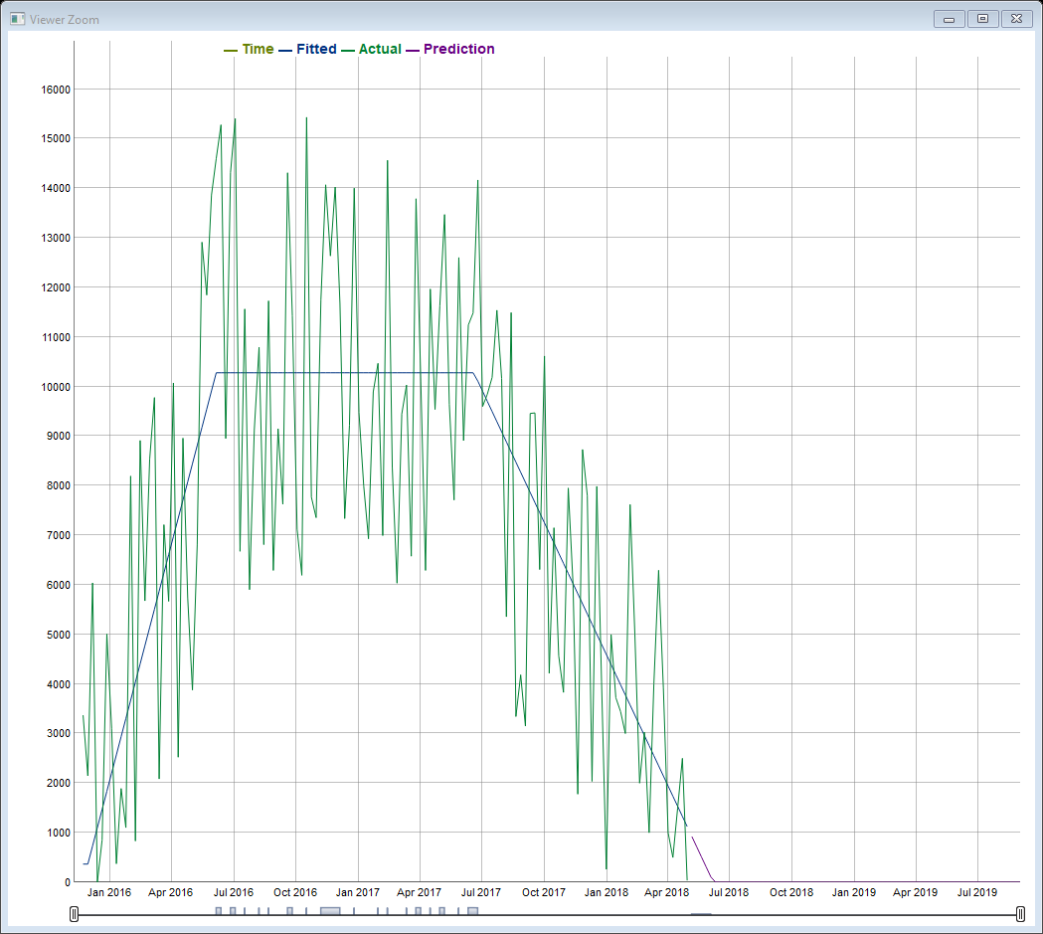
Task: Click the Apr 2016 x-axis label
Action: 170,893
